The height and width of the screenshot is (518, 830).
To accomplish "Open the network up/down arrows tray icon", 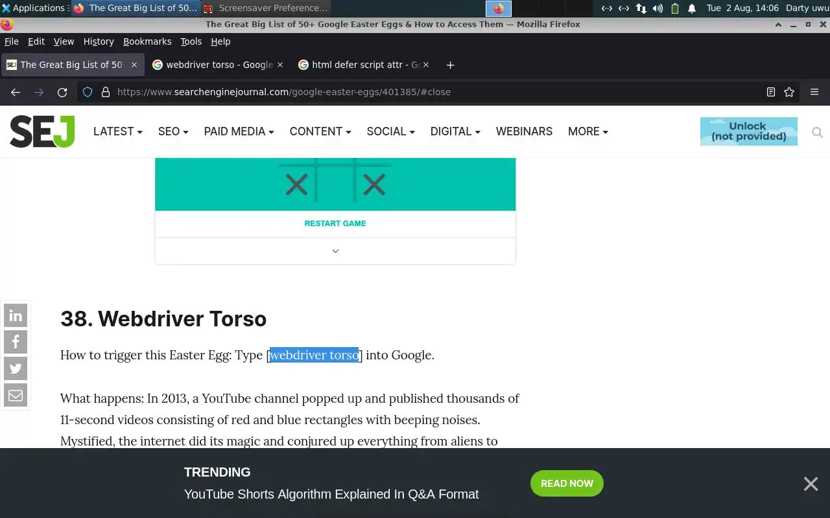I will click(641, 8).
